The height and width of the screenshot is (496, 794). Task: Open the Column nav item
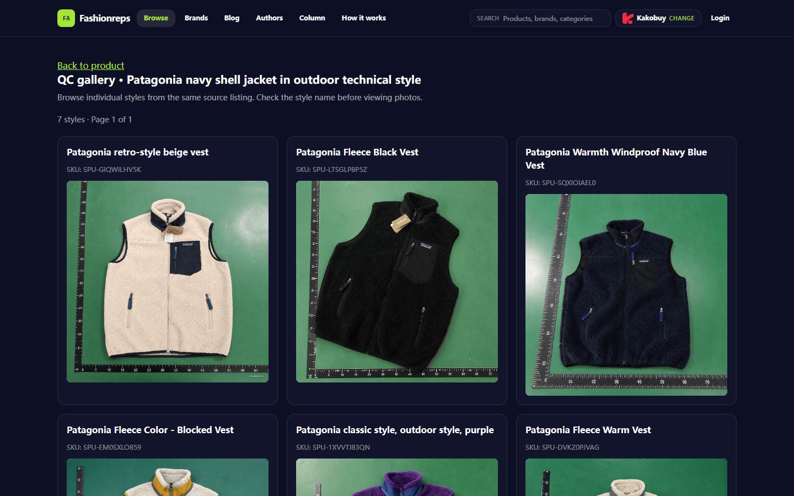point(312,18)
